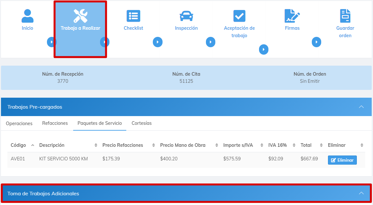The image size is (373, 205).
Task: Select the Trabajo a Realizar wrench icon
Action: click(80, 16)
